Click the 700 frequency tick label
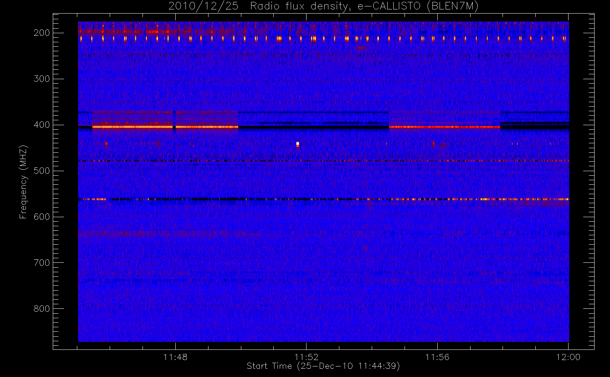The height and width of the screenshot is (377, 610). [x=41, y=263]
